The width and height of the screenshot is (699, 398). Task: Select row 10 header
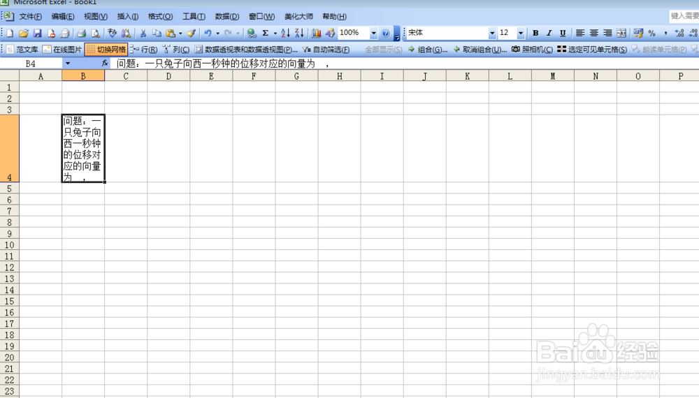9,245
